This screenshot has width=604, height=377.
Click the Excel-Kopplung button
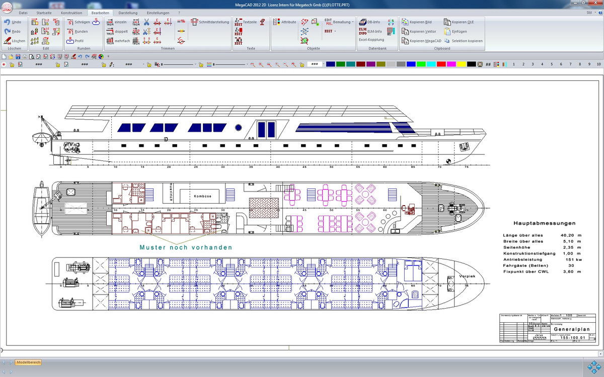point(371,40)
